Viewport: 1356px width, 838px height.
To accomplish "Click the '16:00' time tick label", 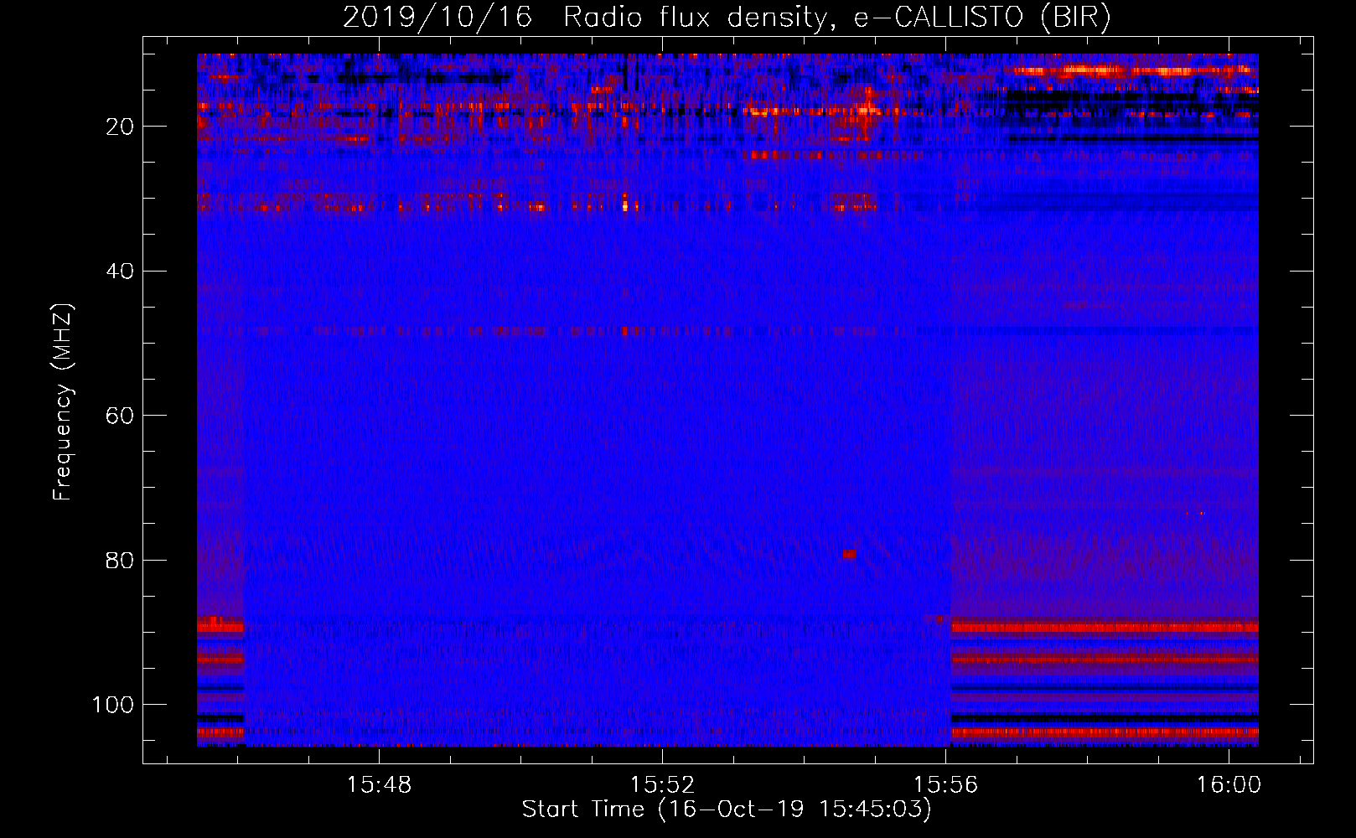I will tap(1229, 785).
